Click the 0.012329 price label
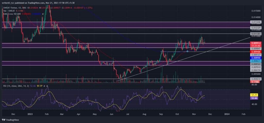The height and width of the screenshot is (123, 264). (x=256, y=28)
